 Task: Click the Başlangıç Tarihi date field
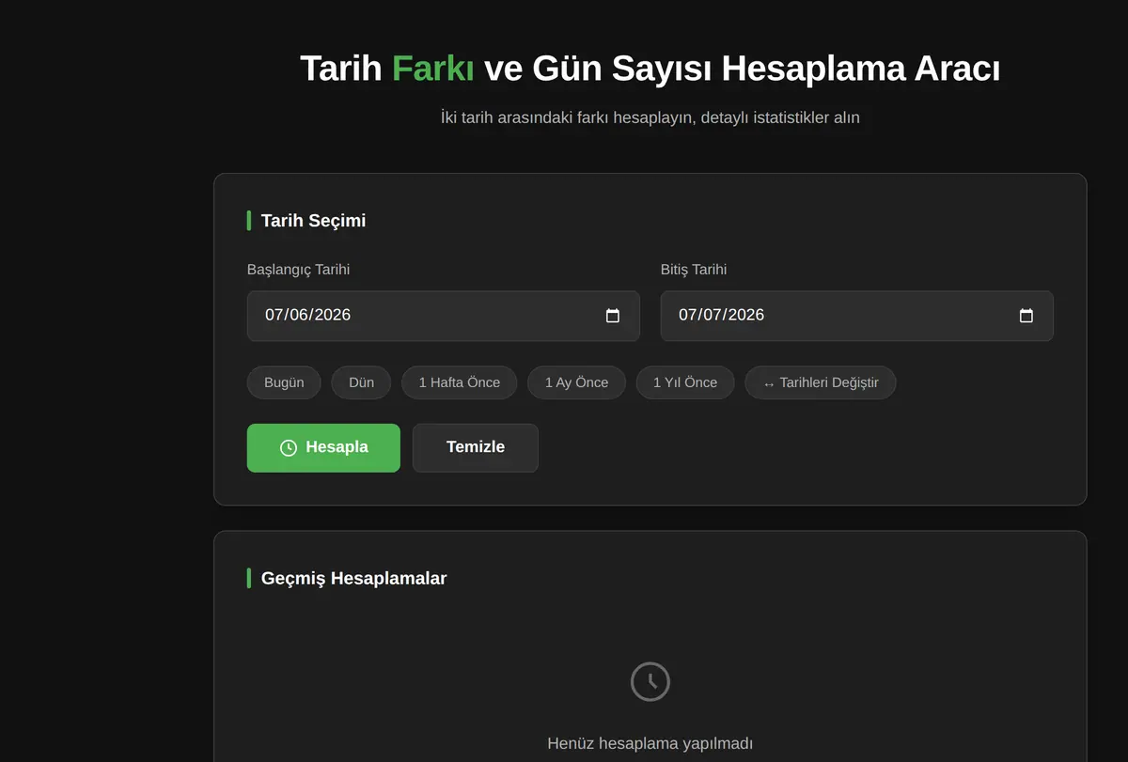(x=443, y=316)
